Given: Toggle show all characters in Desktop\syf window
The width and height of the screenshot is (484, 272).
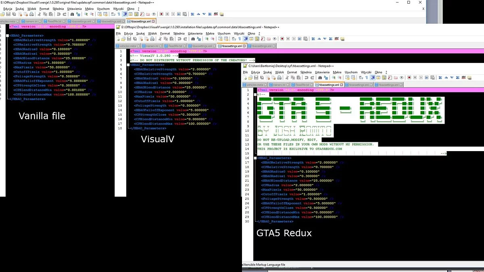Looking at the screenshot, I should pos(367,77).
